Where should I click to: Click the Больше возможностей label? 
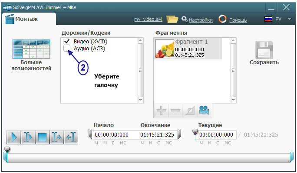coord(31,65)
